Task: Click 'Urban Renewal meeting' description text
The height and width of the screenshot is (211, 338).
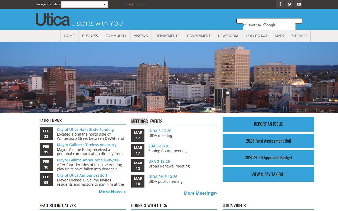Action: (x=169, y=166)
